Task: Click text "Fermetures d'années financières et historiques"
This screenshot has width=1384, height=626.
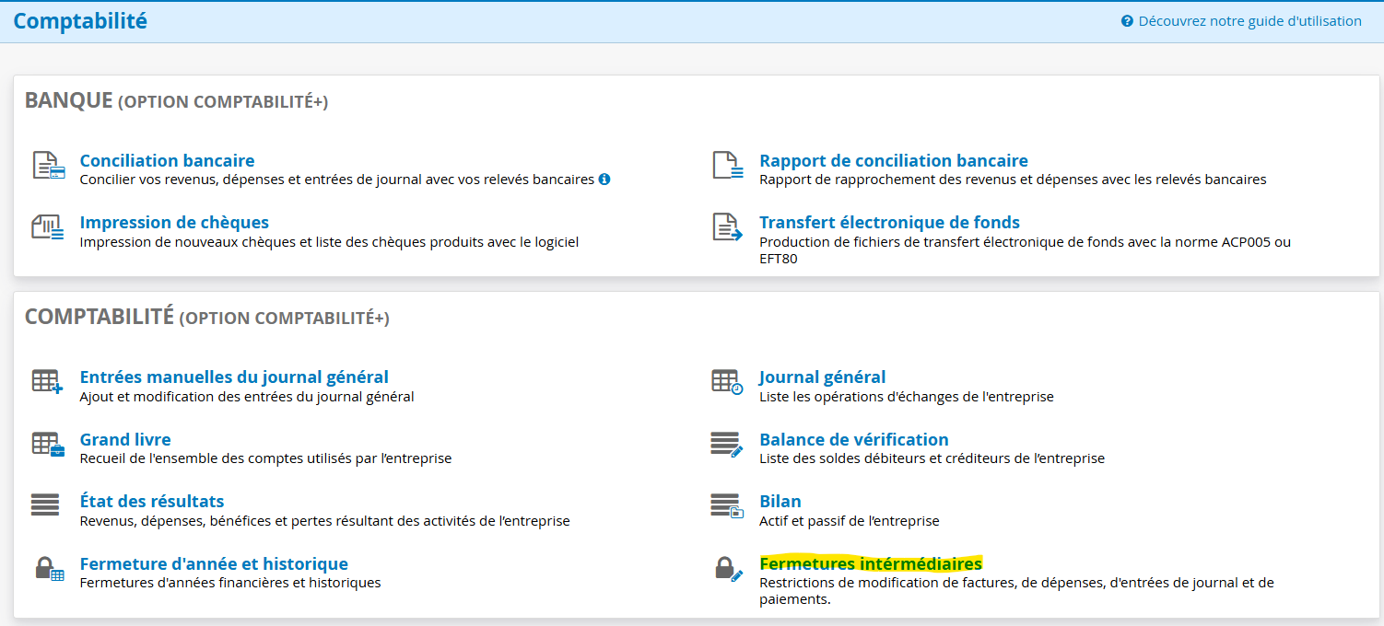Action: pyautogui.click(x=230, y=583)
